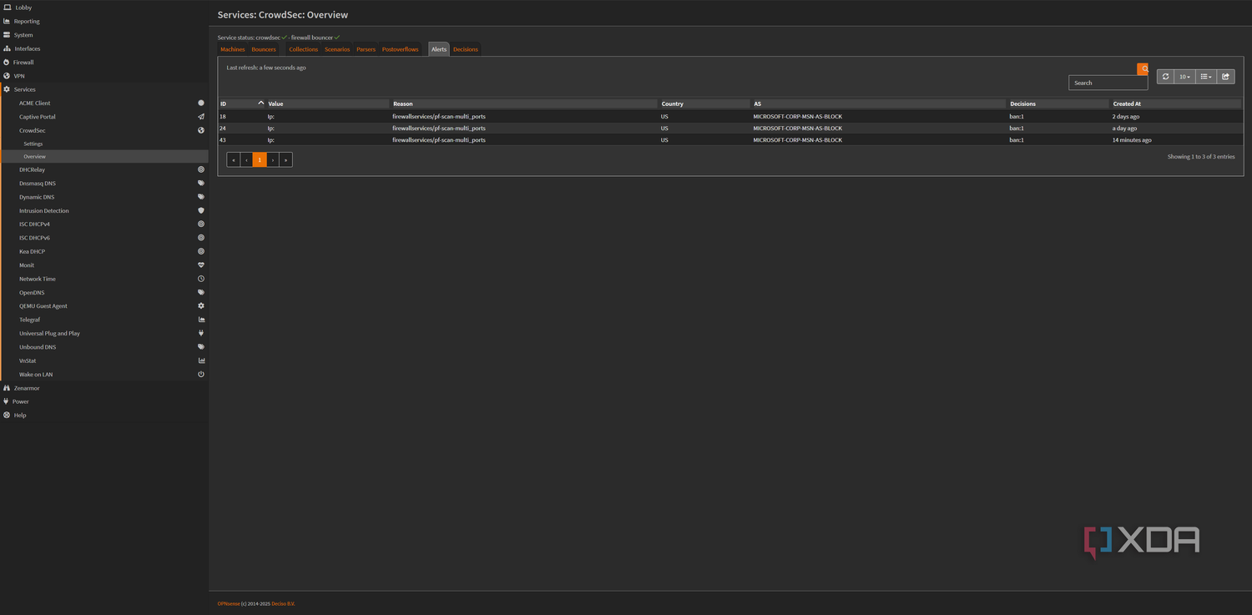The image size is (1252, 615).
Task: Open the column visibility list dropdown
Action: pyautogui.click(x=1206, y=77)
